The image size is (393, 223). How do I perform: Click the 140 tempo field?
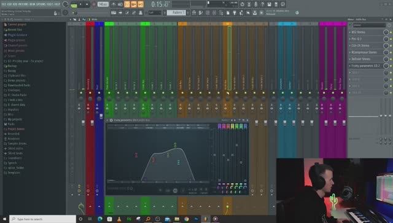click(x=103, y=4)
